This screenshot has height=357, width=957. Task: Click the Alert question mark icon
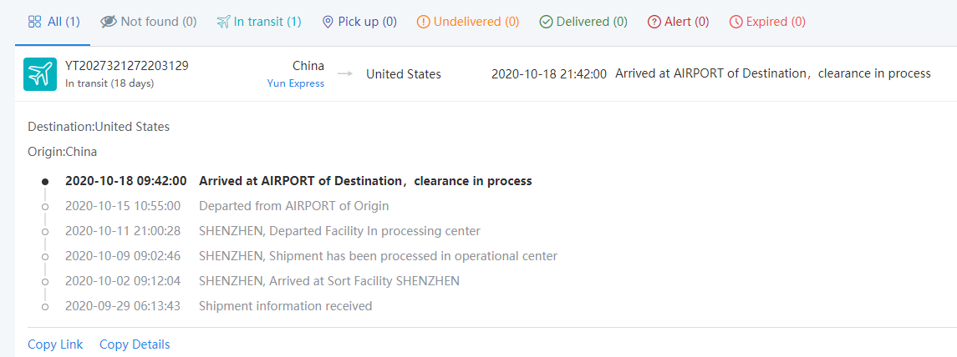point(654,22)
